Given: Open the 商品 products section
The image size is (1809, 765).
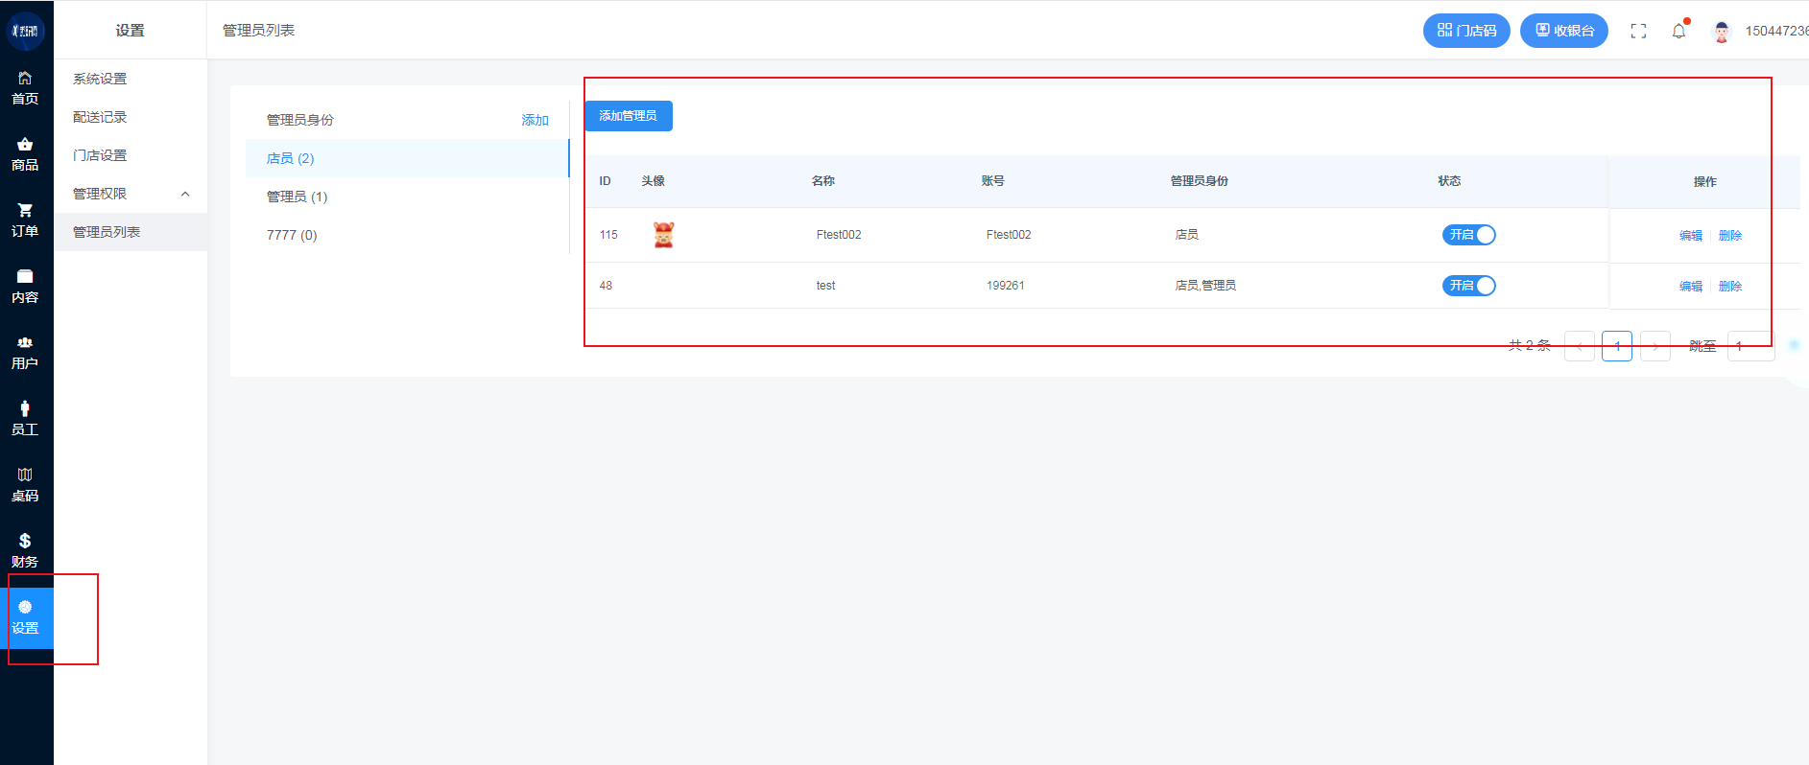Looking at the screenshot, I should tap(26, 154).
